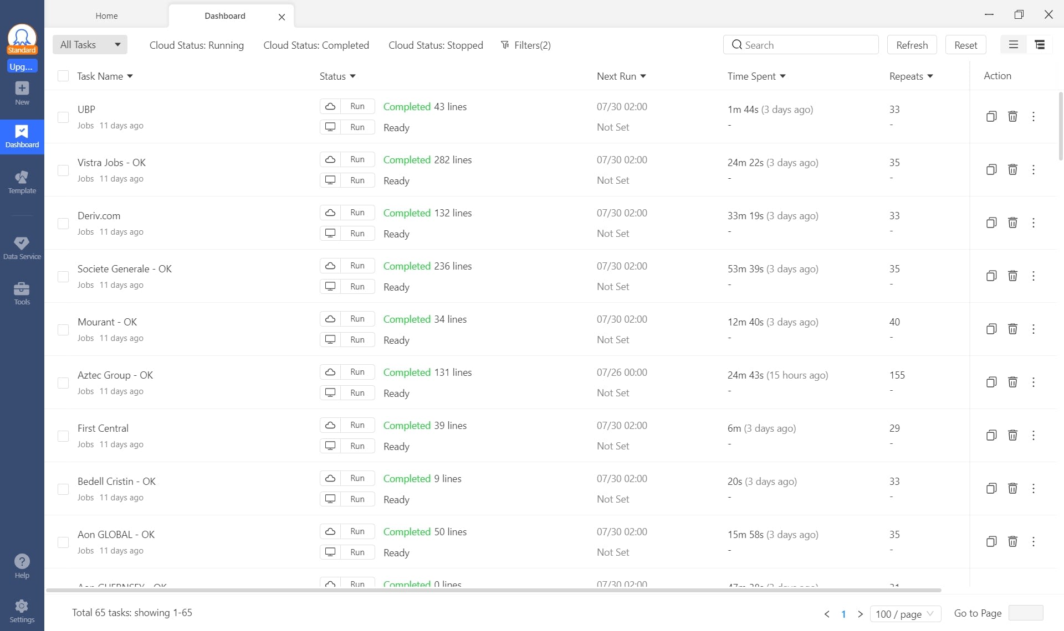The width and height of the screenshot is (1064, 631).
Task: Sort by Next Run column
Action: pyautogui.click(x=621, y=76)
